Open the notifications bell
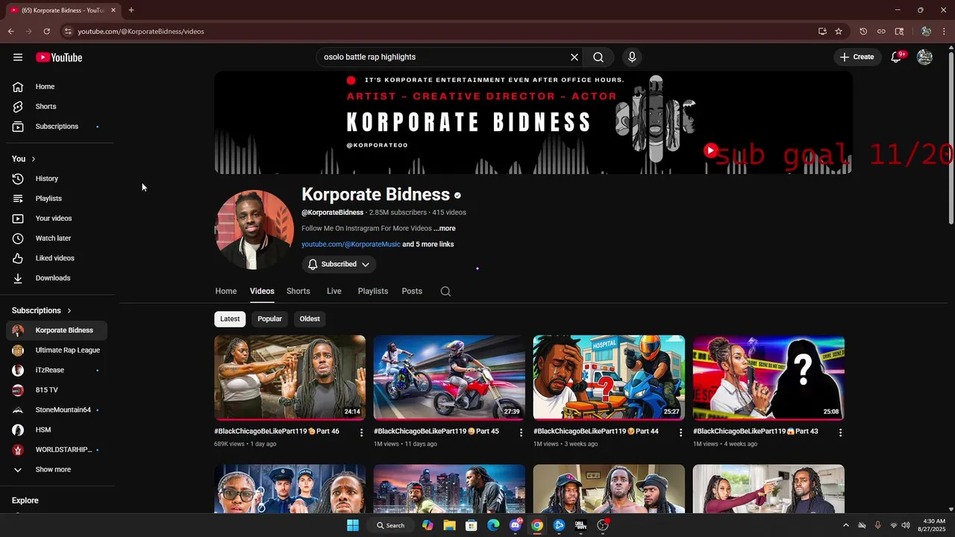 coord(897,57)
